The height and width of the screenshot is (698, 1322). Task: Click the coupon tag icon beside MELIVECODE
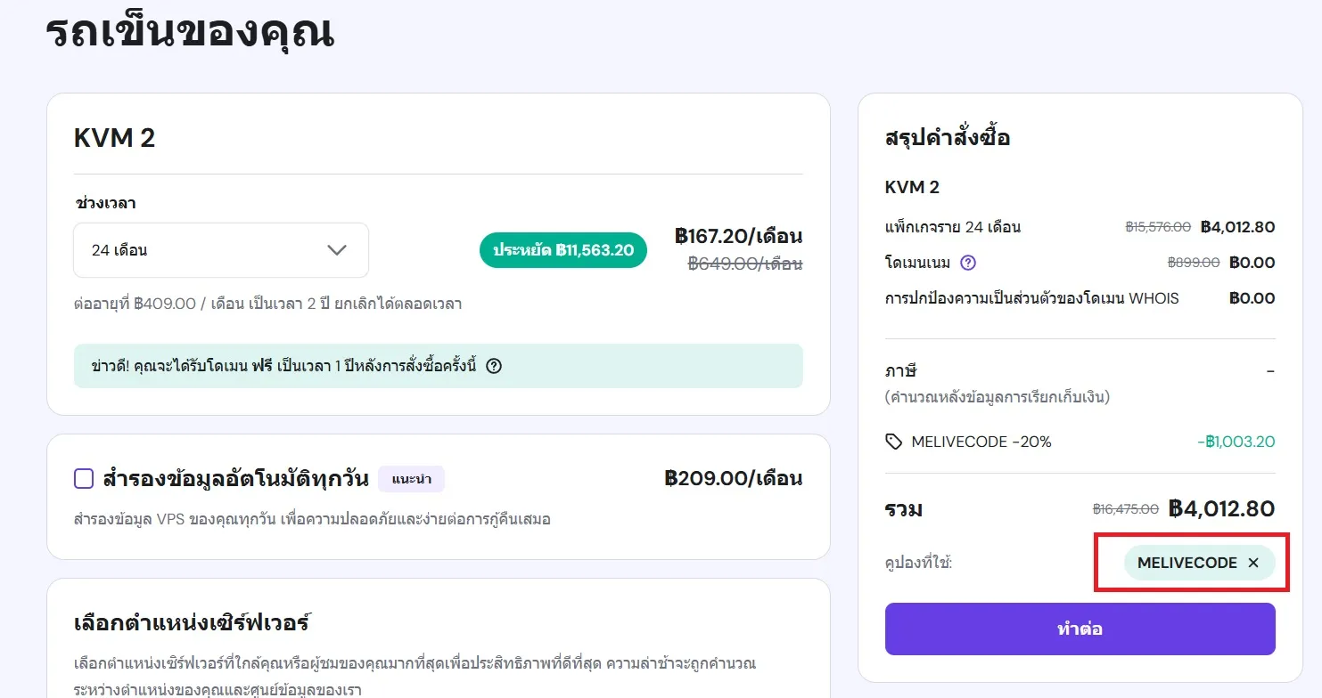893,442
